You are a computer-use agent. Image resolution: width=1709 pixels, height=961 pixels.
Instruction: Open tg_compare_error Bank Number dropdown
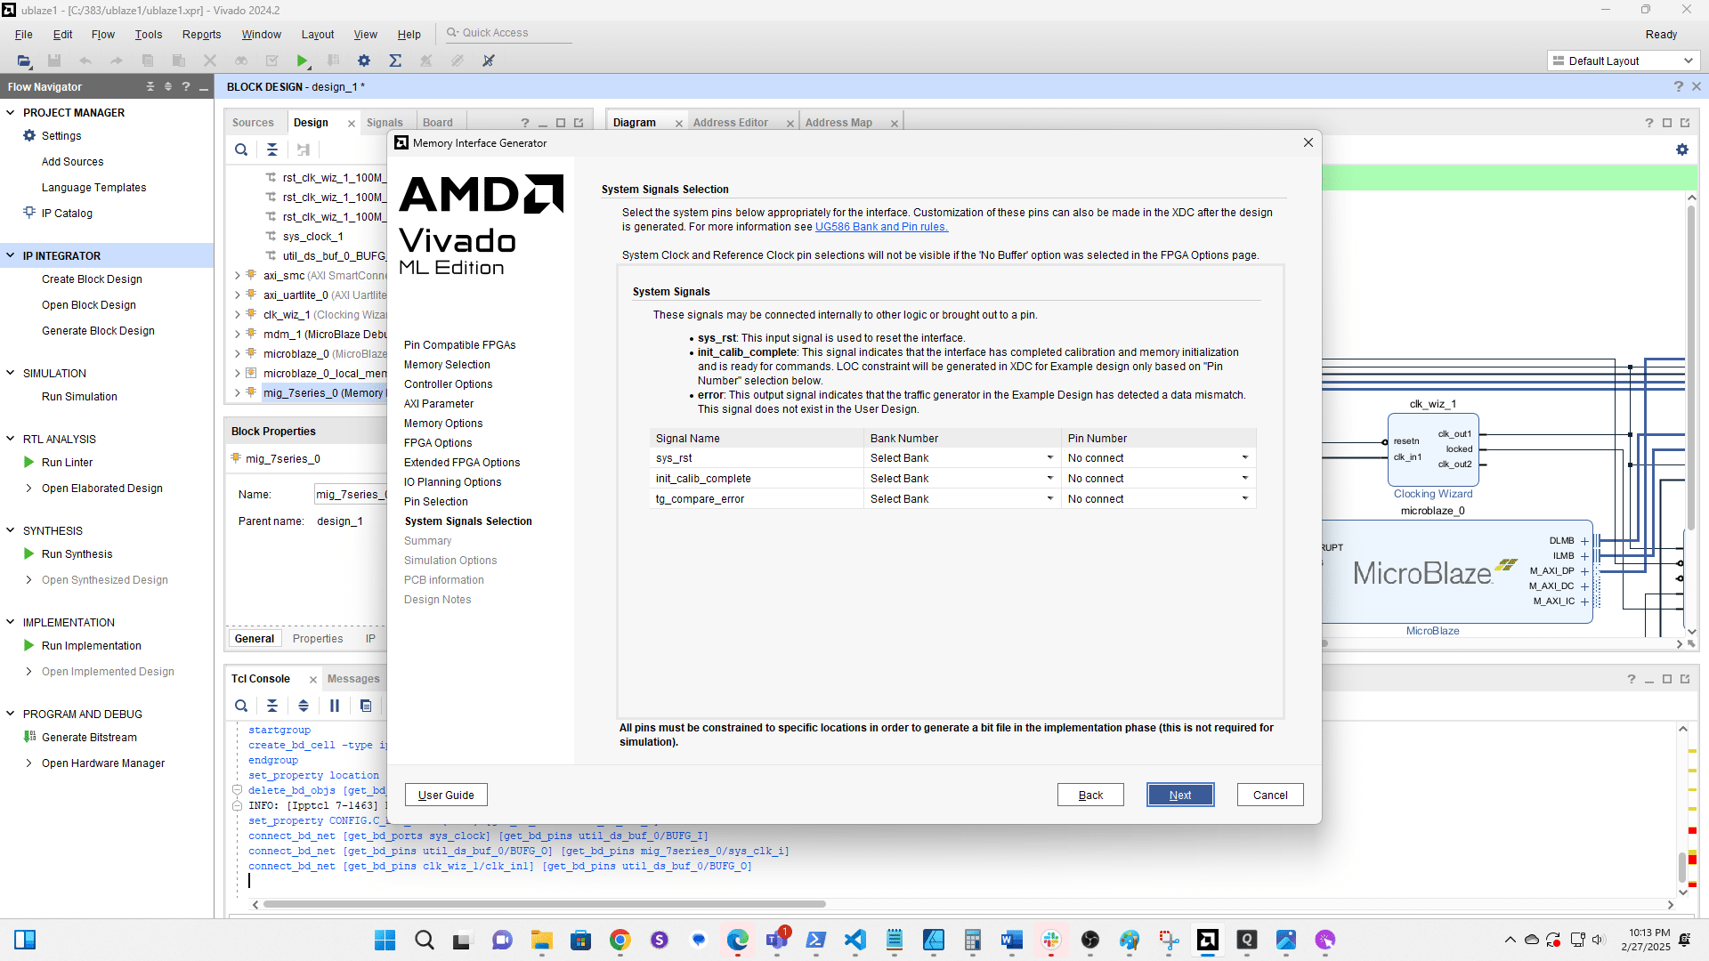pyautogui.click(x=1049, y=498)
